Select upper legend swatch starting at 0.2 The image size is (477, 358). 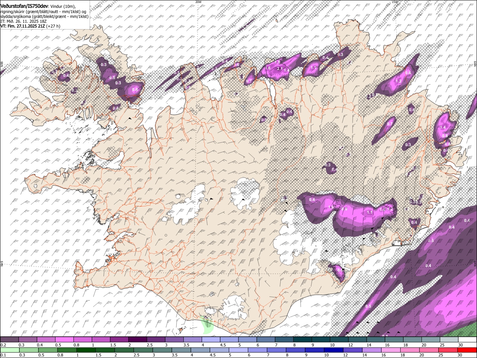coord(9,340)
